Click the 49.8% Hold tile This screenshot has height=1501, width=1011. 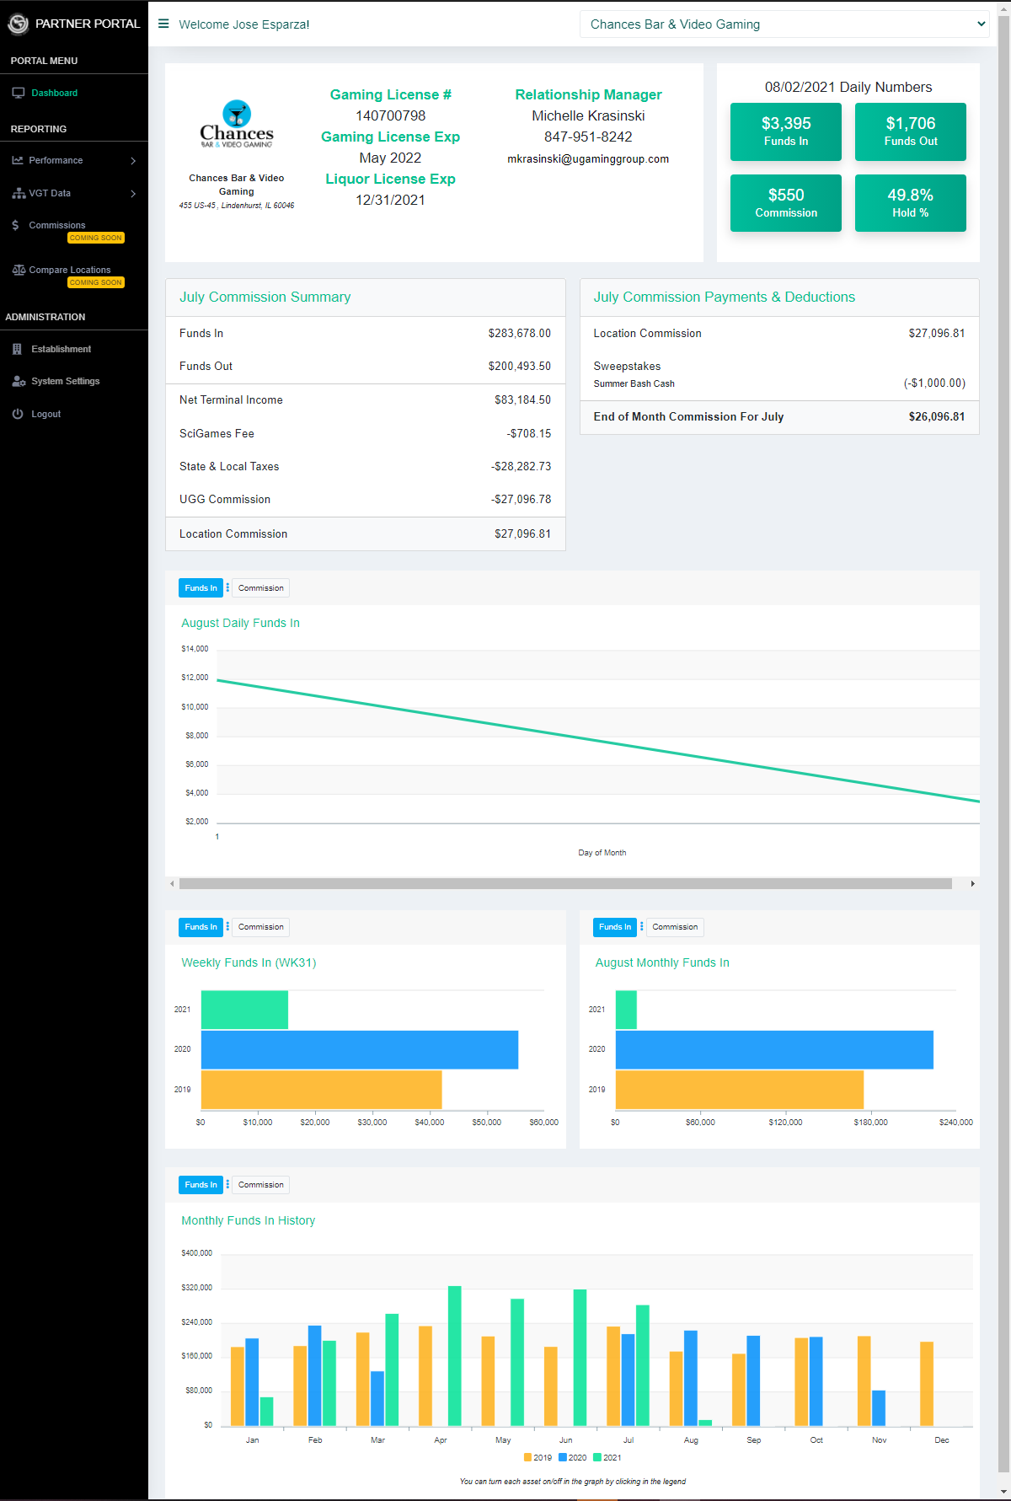click(911, 203)
